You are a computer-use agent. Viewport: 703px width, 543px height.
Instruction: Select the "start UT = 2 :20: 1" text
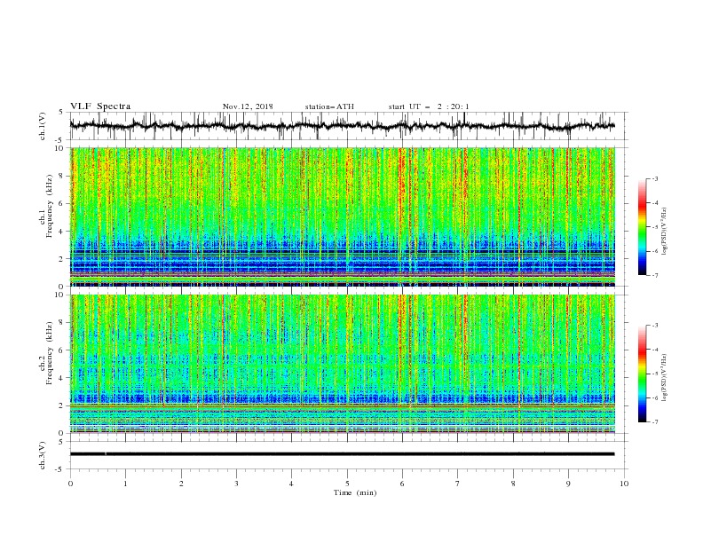(429, 106)
